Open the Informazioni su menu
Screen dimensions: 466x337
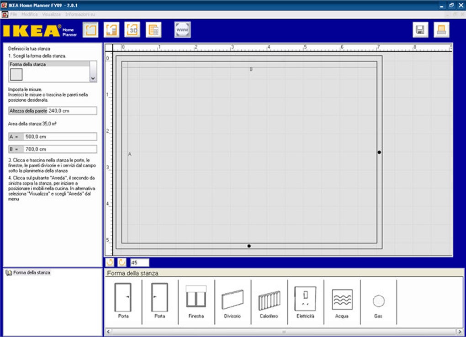point(80,14)
